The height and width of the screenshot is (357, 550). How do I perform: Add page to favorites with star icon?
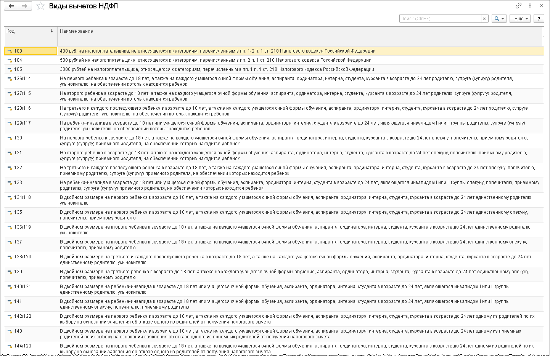pyautogui.click(x=40, y=6)
